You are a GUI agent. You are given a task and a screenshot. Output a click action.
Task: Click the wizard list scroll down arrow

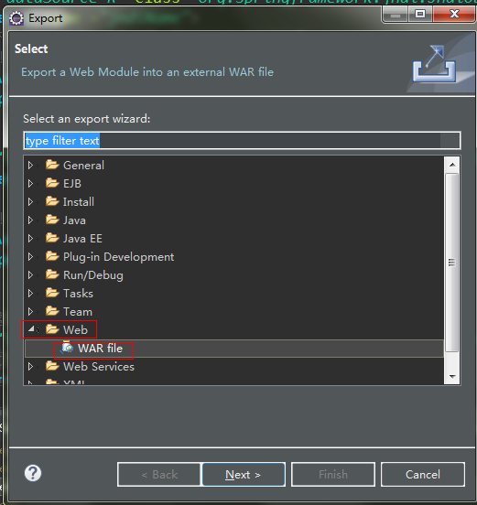pyautogui.click(x=452, y=376)
